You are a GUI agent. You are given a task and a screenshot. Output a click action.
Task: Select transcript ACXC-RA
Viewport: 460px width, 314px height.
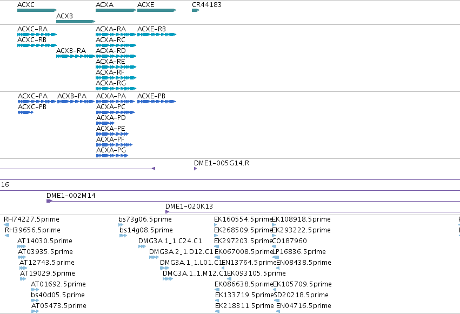coord(37,35)
